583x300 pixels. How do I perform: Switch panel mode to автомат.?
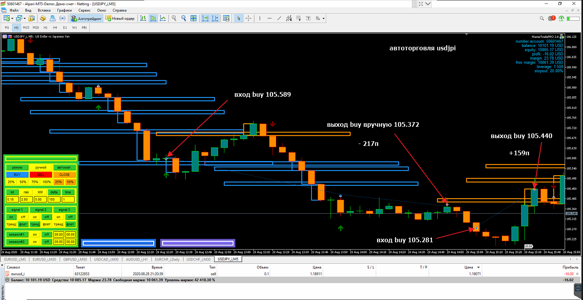(64, 167)
